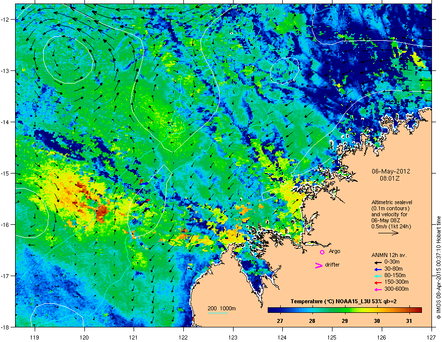Click the colorbar tick label 31
442x342 pixels.
coord(409,321)
